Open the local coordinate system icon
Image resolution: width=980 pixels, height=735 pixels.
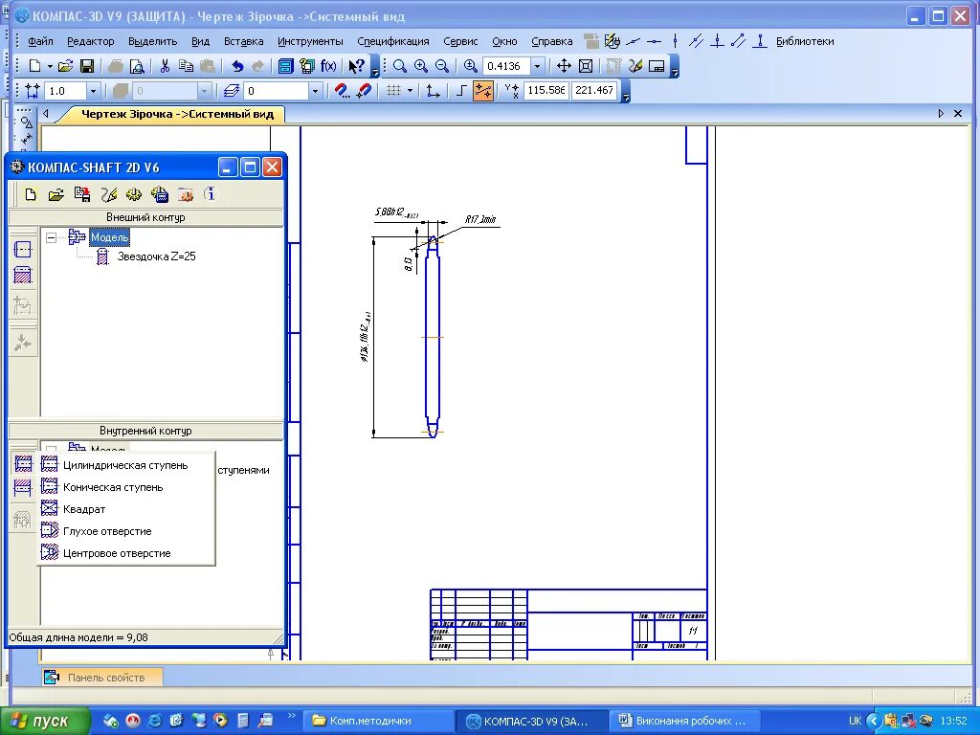[x=433, y=91]
